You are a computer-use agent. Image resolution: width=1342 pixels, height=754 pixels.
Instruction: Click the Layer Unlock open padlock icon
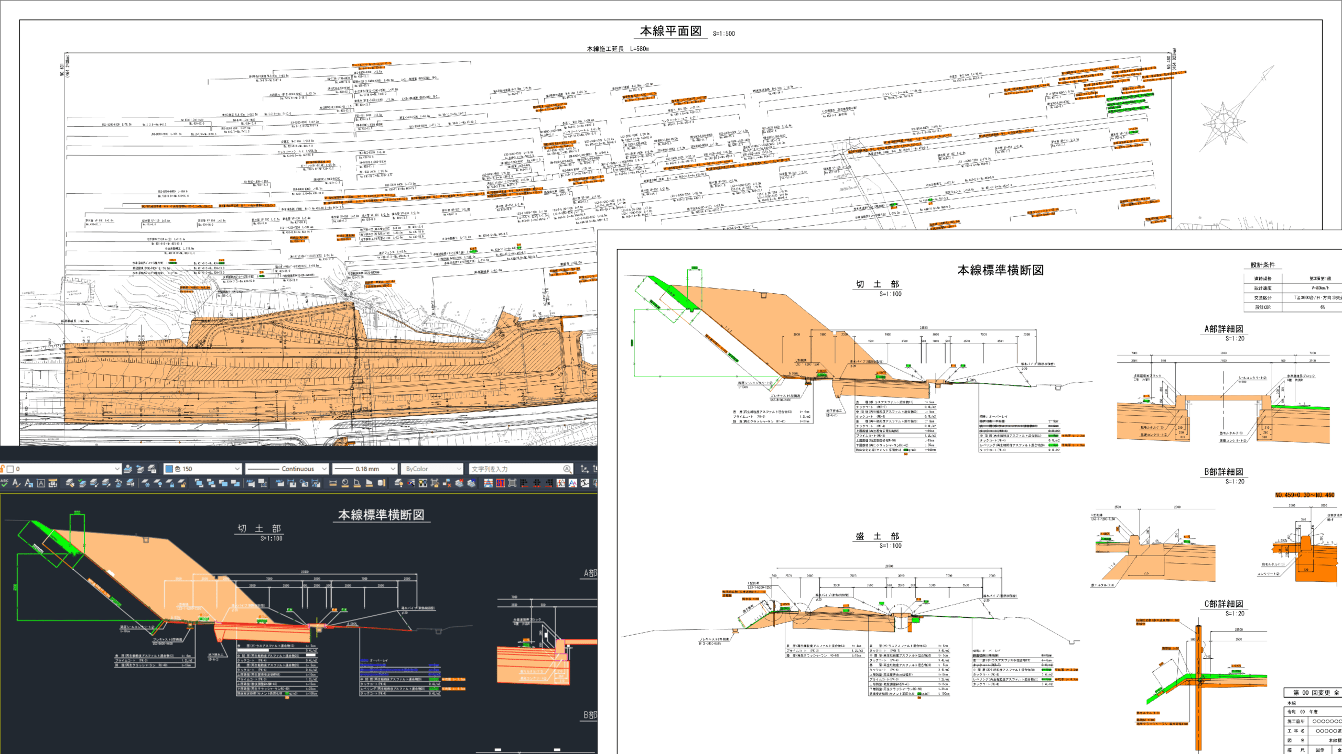[182, 483]
